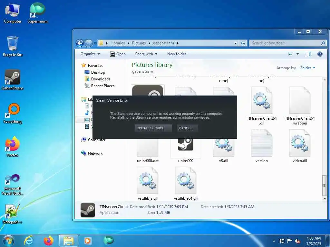
Task: Click the Open toolbar button
Action: 118,54
